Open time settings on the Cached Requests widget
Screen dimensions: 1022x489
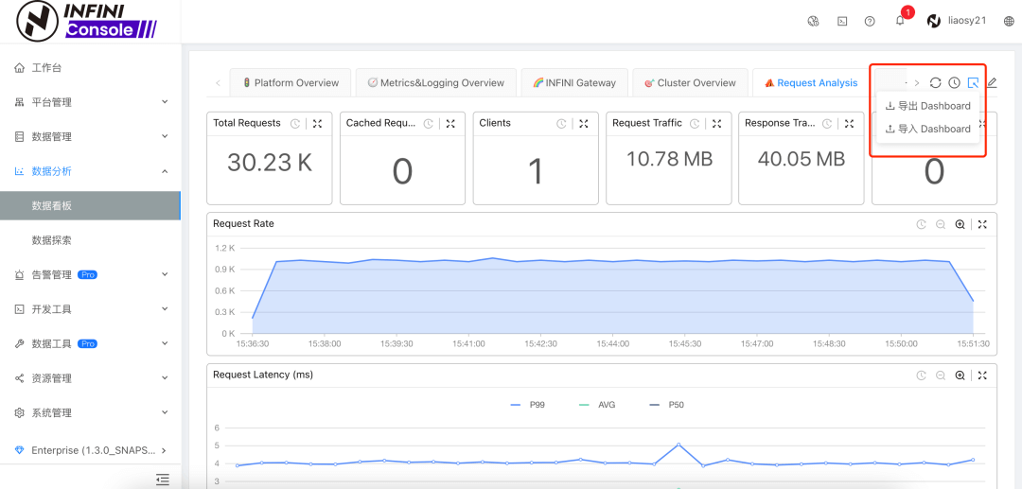[x=429, y=123]
